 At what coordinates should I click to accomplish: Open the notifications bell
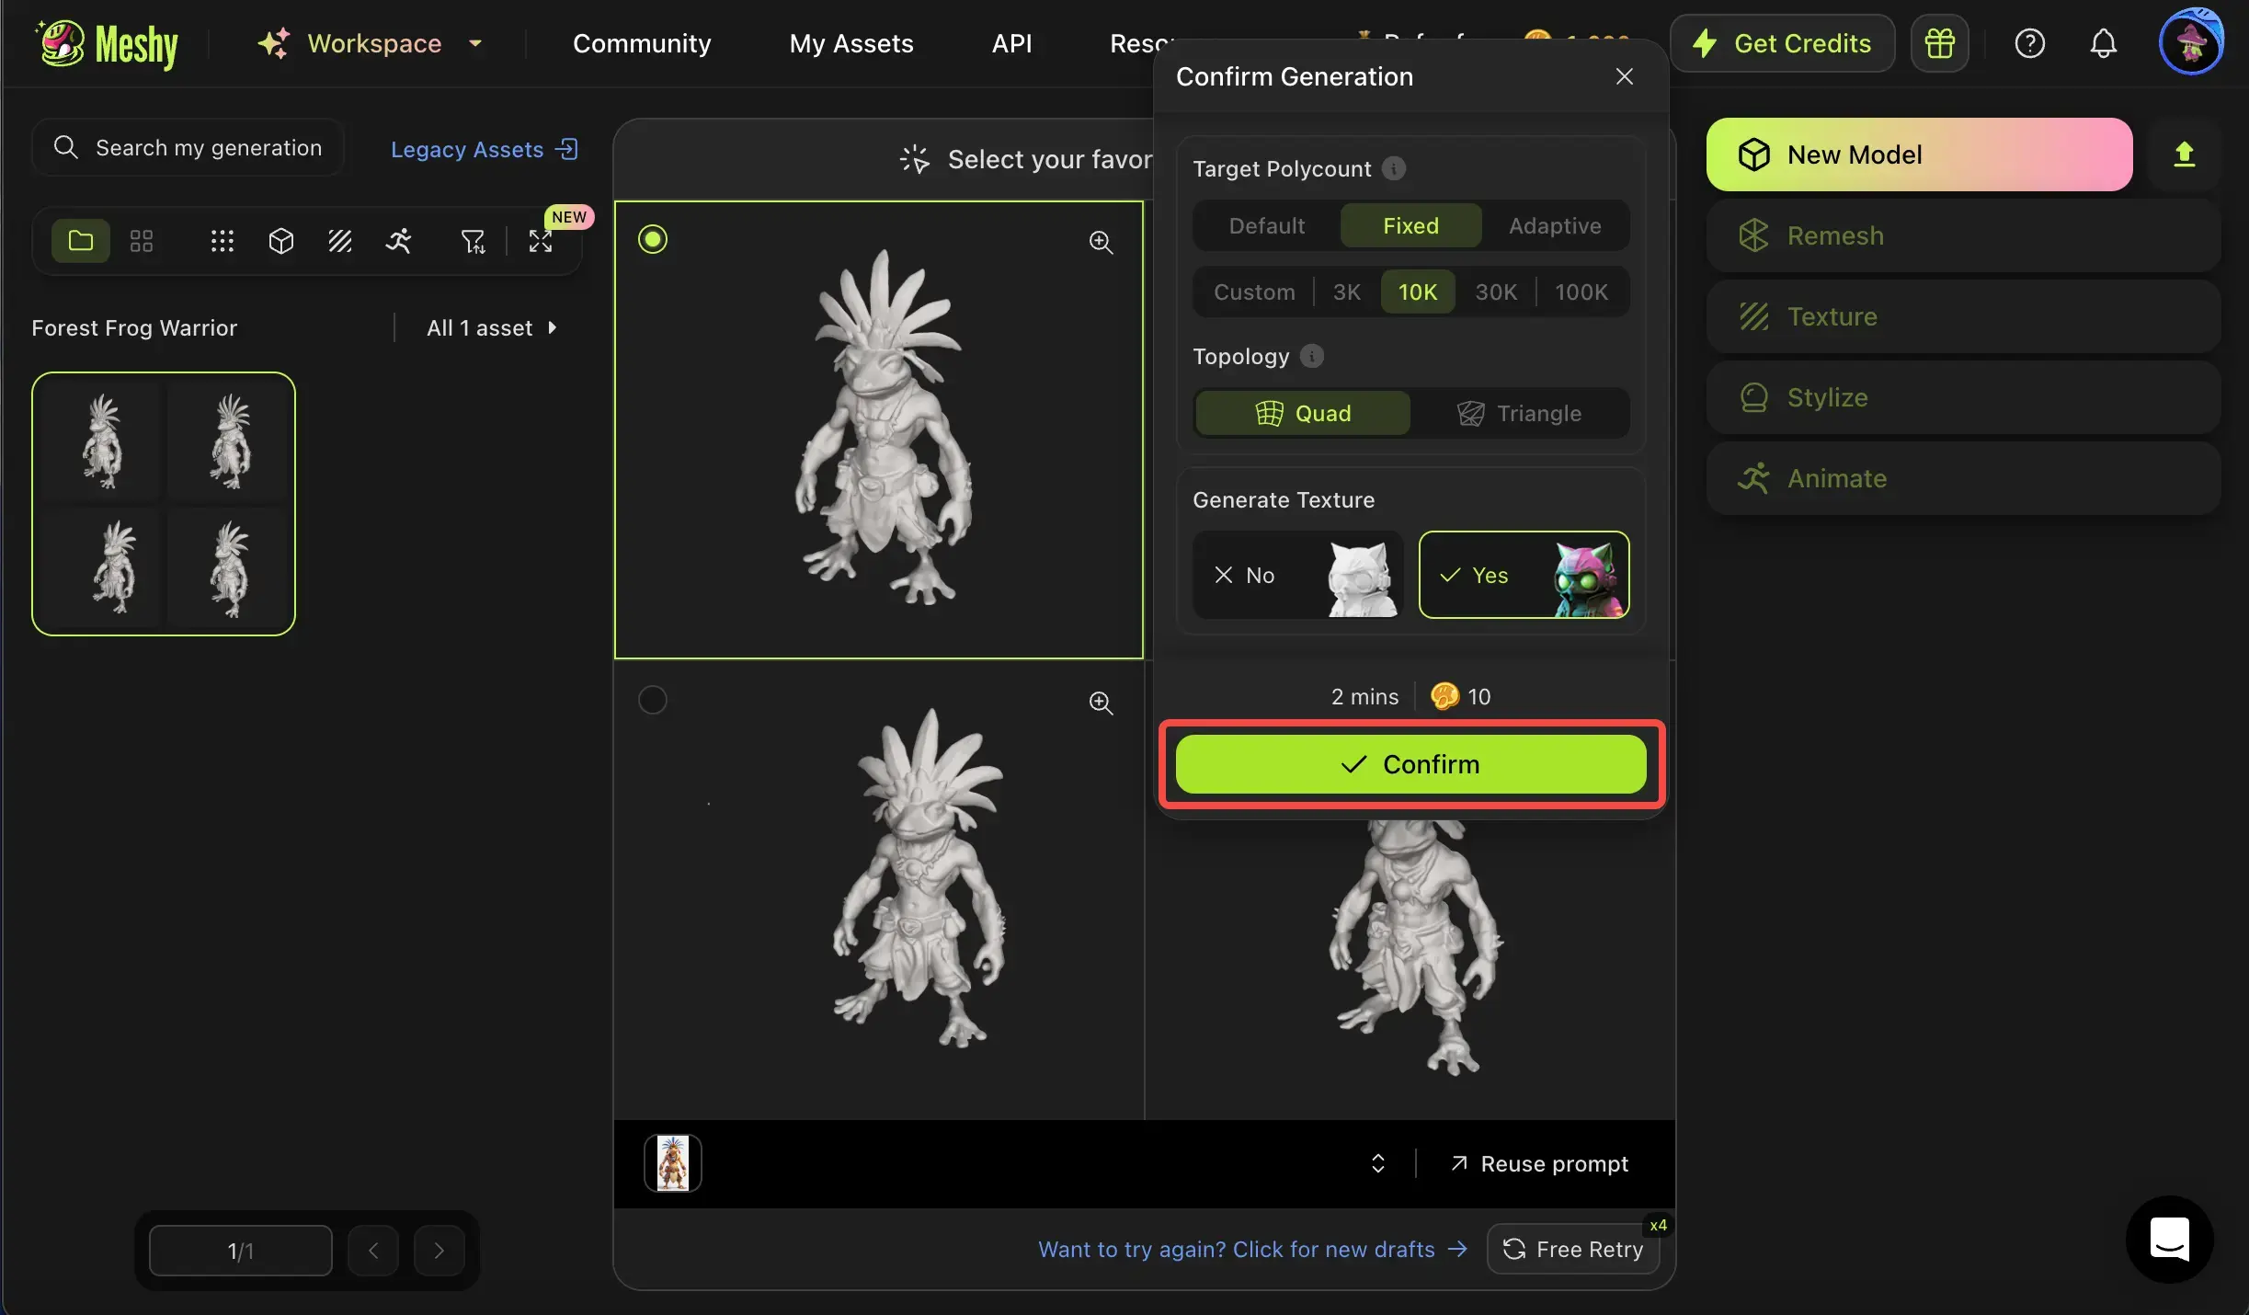pos(2103,43)
